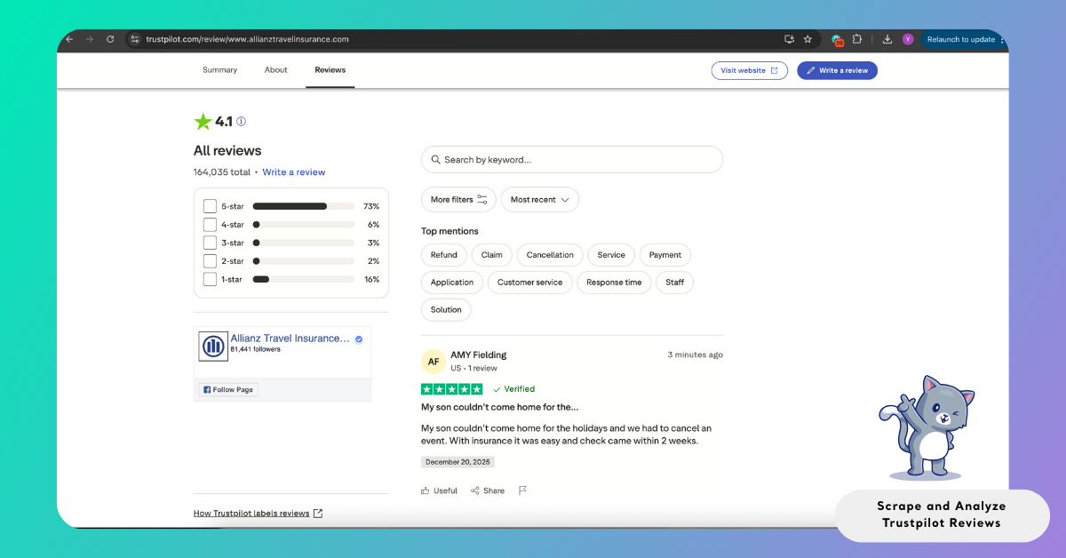Go forward in browser history
Viewport: 1066px width, 558px height.
[90, 39]
